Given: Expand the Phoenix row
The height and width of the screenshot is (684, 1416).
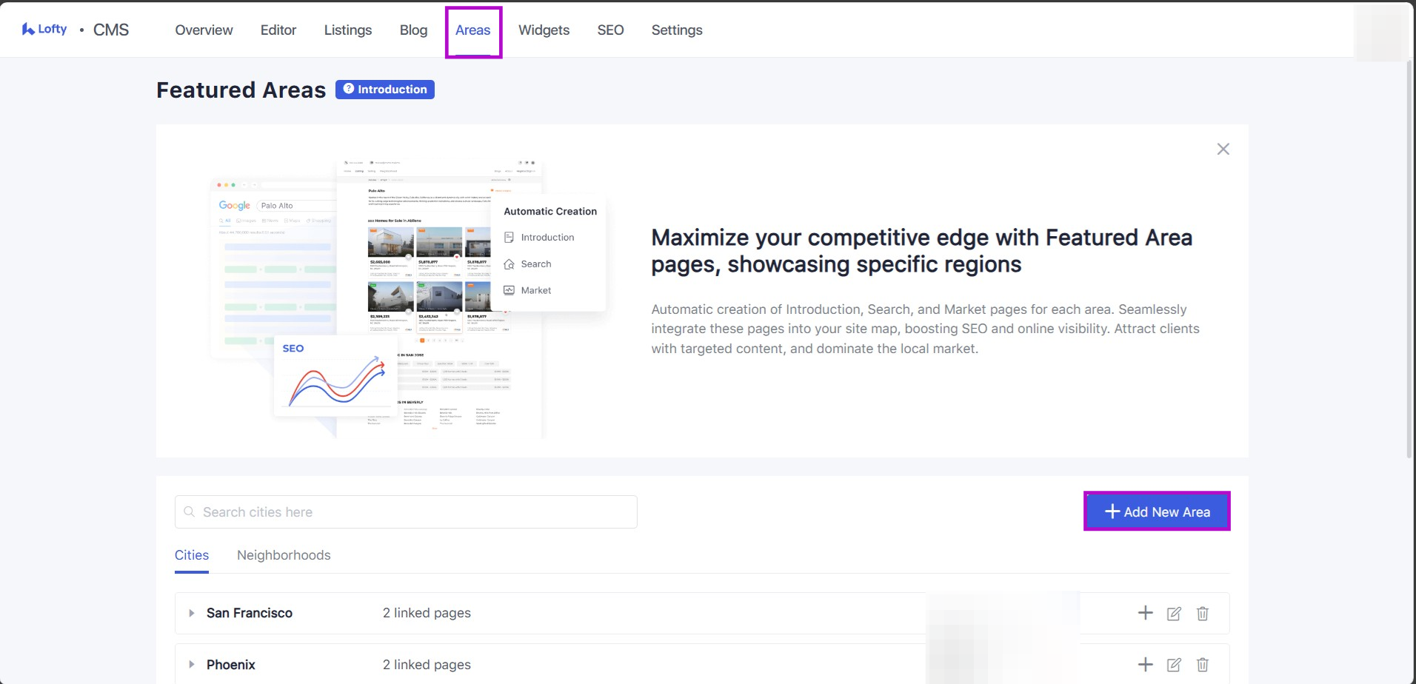Looking at the screenshot, I should pos(192,665).
